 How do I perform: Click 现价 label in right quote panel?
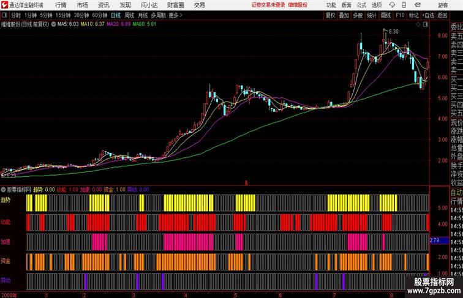click(x=456, y=122)
